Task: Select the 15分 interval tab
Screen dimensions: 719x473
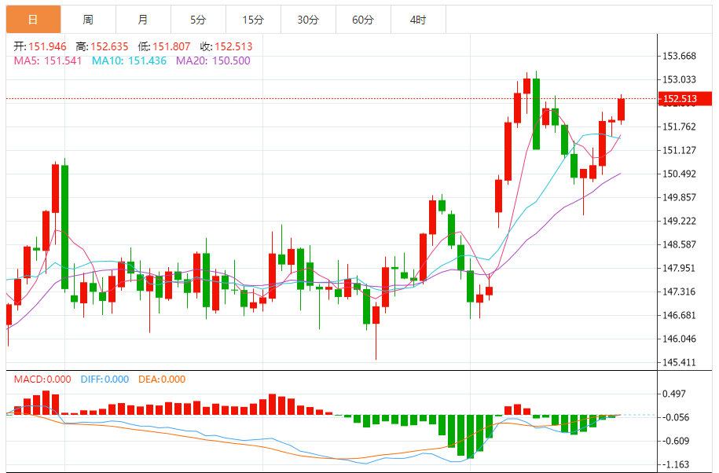Action: 253,20
